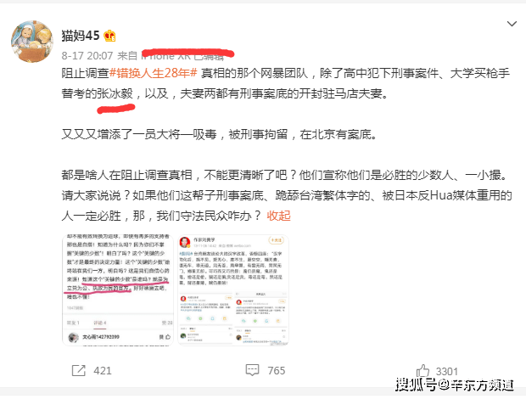
Task: Click the 搜狐号@辛东方频道 watermark
Action: 455,385
